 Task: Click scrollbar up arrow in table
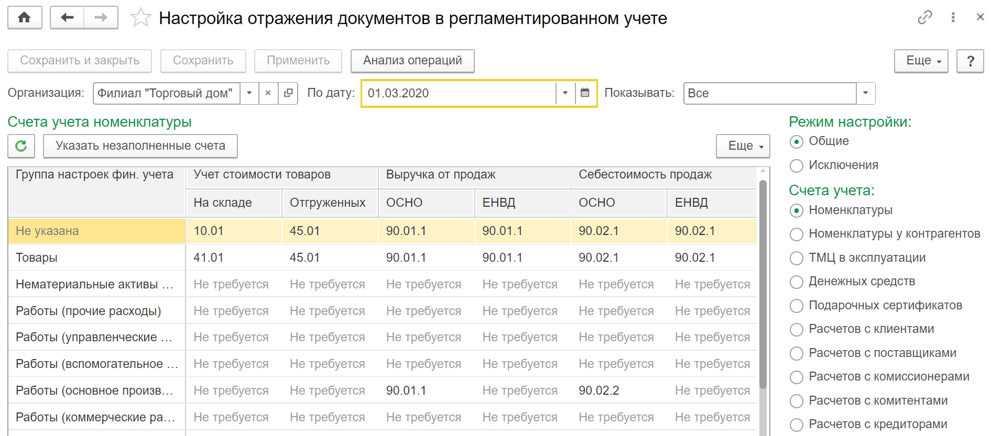click(x=763, y=172)
